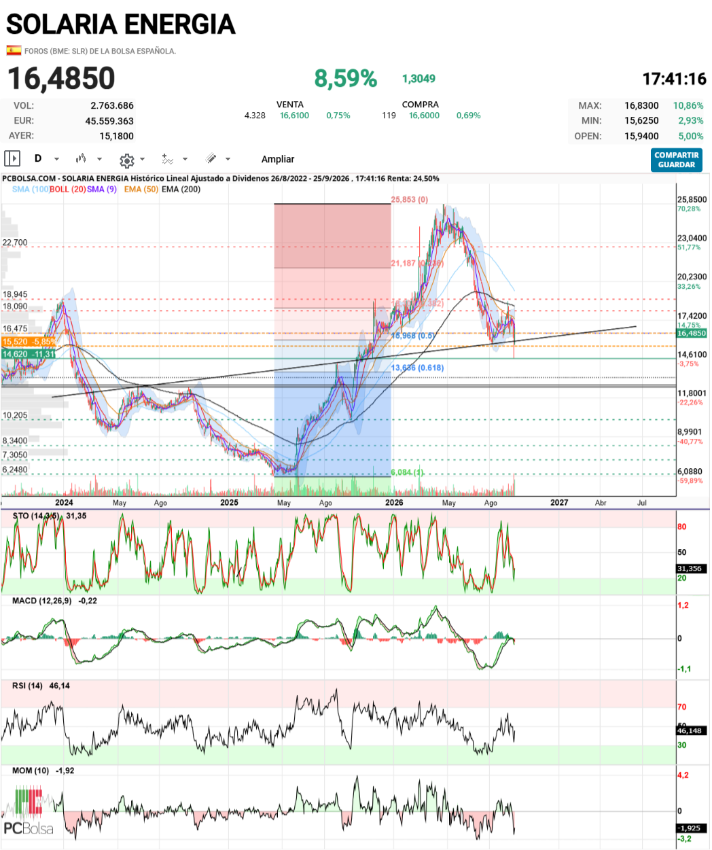Click the 8,59% change value
This screenshot has width=712, height=850.
point(346,78)
